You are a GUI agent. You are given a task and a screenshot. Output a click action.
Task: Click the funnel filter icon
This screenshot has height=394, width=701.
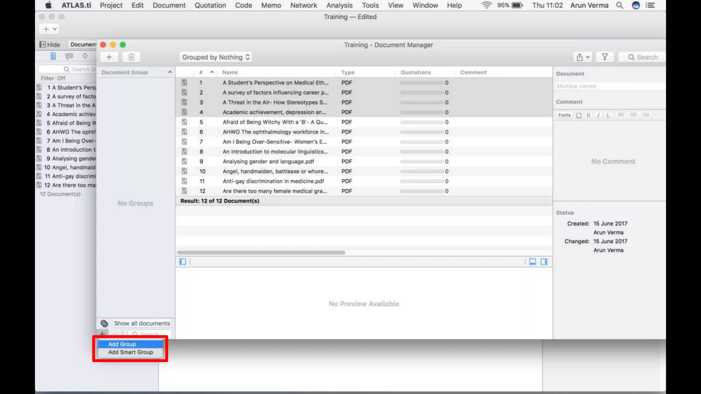pos(605,57)
